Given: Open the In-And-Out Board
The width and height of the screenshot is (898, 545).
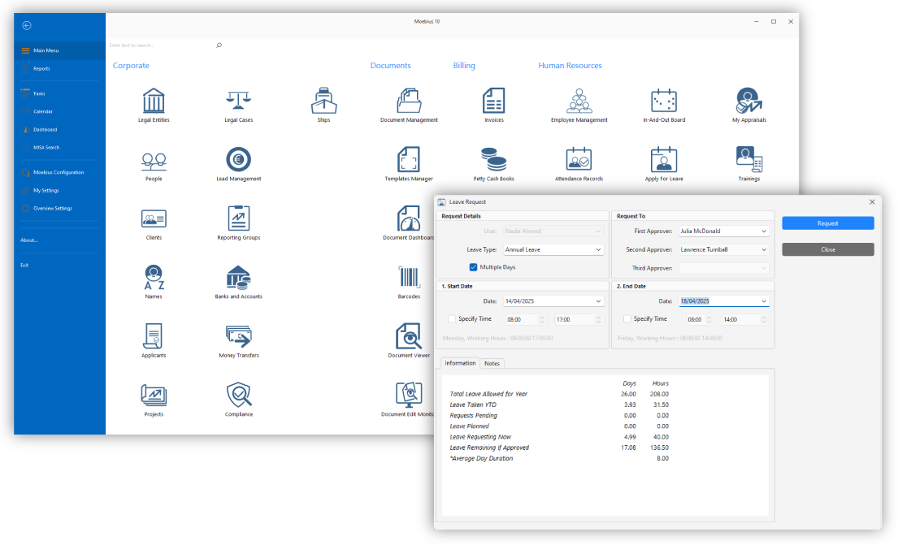Looking at the screenshot, I should [664, 102].
